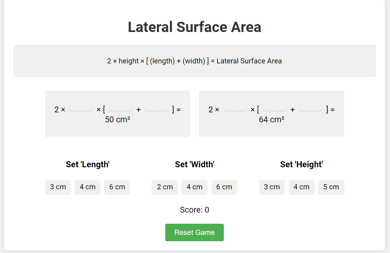Click length slot in 64 cm² equation
Viewport: 390px width, 253px height.
click(x=275, y=108)
